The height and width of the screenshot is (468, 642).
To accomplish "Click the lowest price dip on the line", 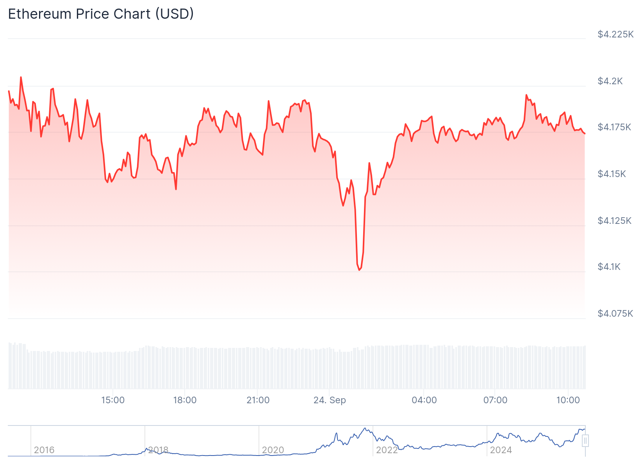I will [359, 270].
